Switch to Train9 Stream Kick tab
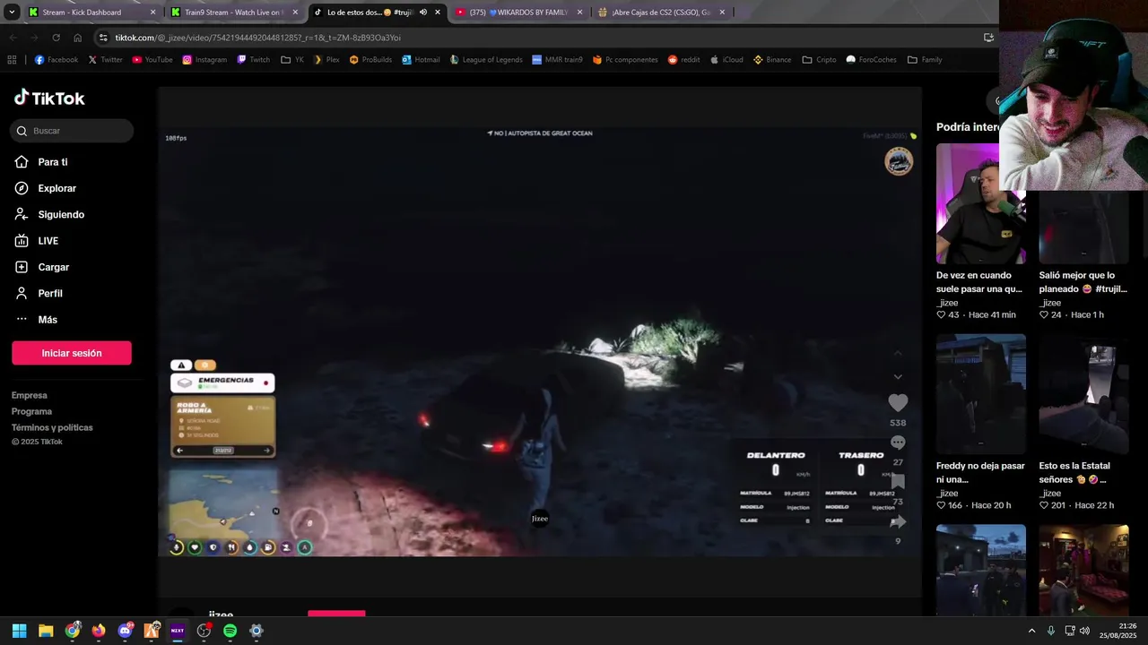Viewport: 1148px width, 645px height. [x=232, y=13]
